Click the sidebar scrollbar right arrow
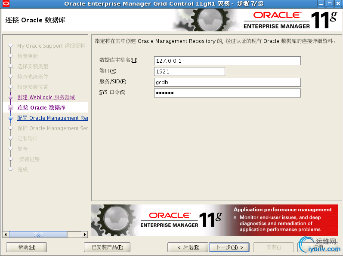 [x=84, y=235]
